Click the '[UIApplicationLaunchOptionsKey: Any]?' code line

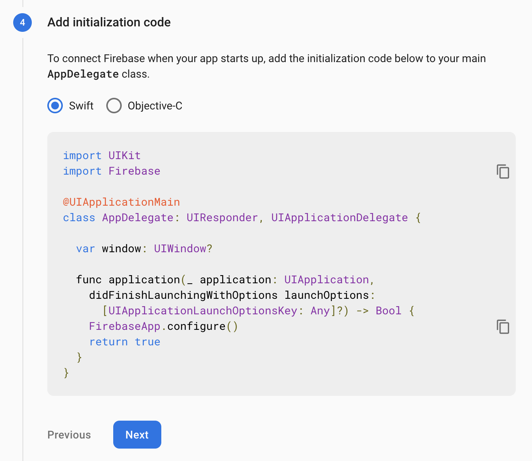coord(259,311)
